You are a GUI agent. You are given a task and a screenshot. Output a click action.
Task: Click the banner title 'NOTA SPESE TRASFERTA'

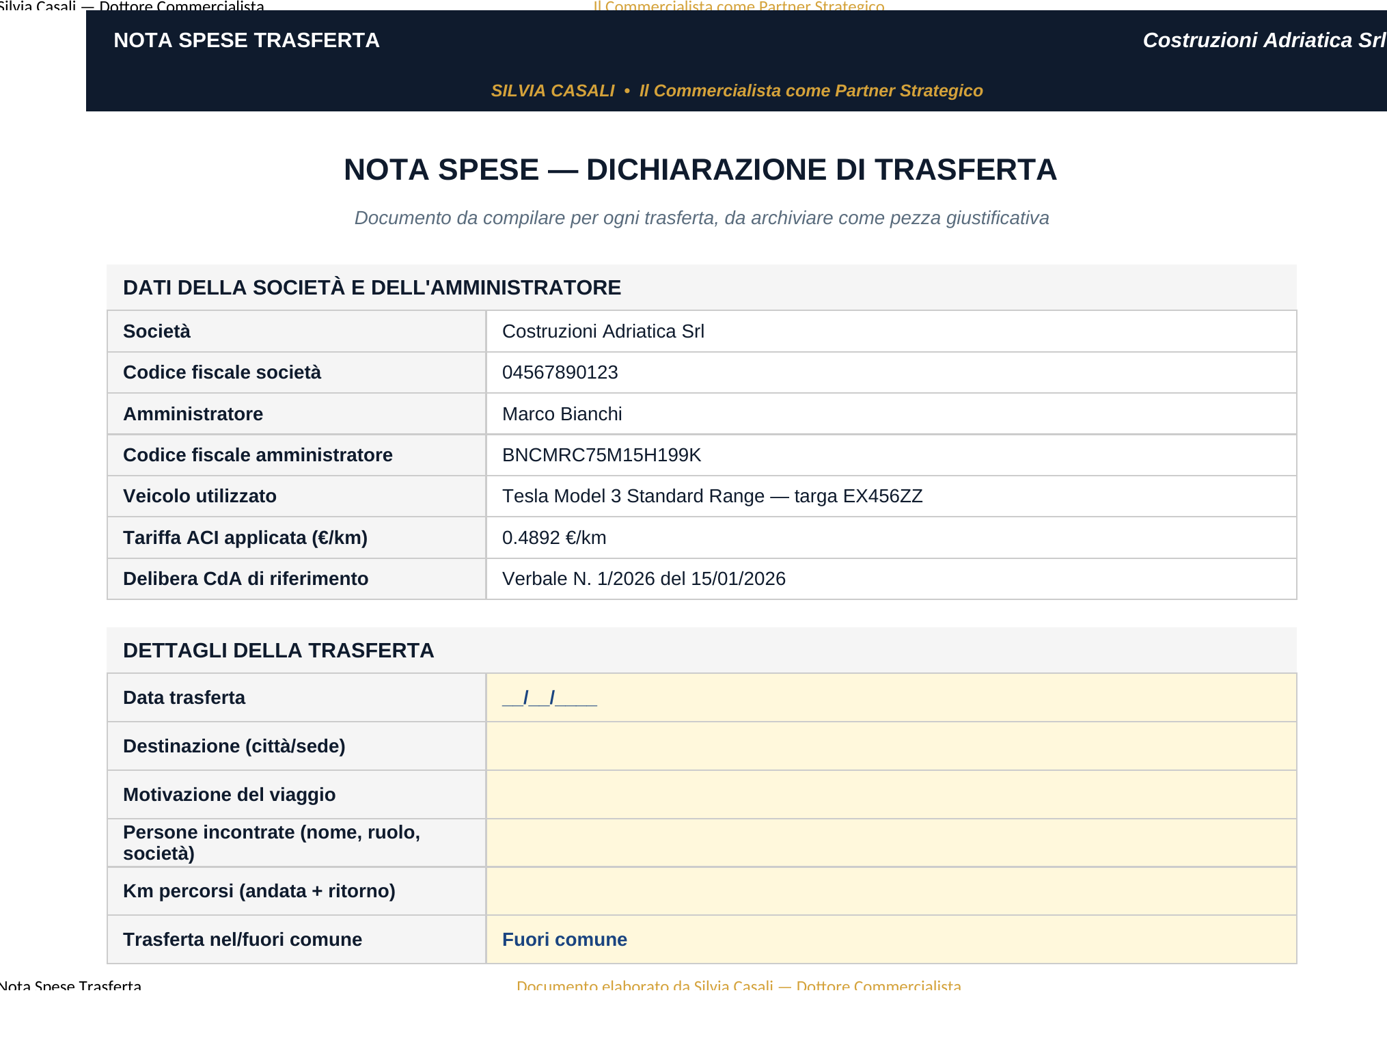point(247,40)
